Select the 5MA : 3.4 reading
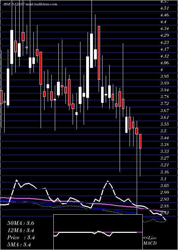 point(19,244)
